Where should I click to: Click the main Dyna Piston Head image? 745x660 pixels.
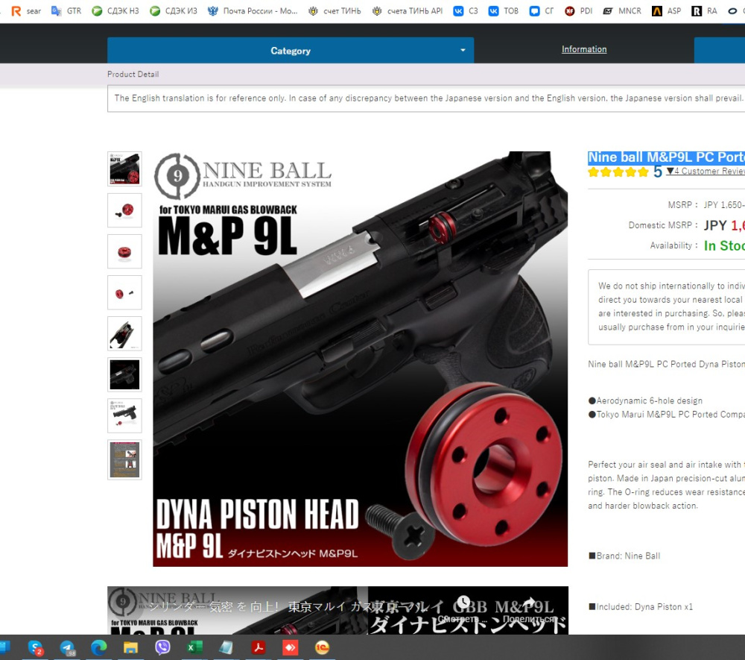360,359
